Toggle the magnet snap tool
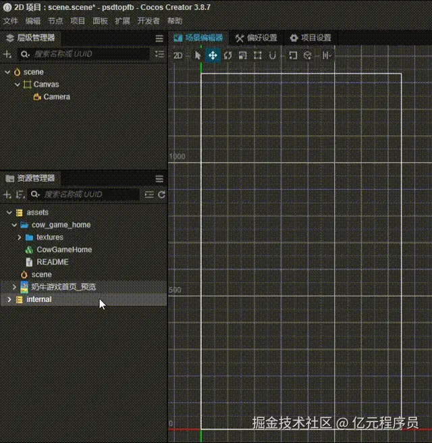The height and width of the screenshot is (443, 432). tap(273, 55)
